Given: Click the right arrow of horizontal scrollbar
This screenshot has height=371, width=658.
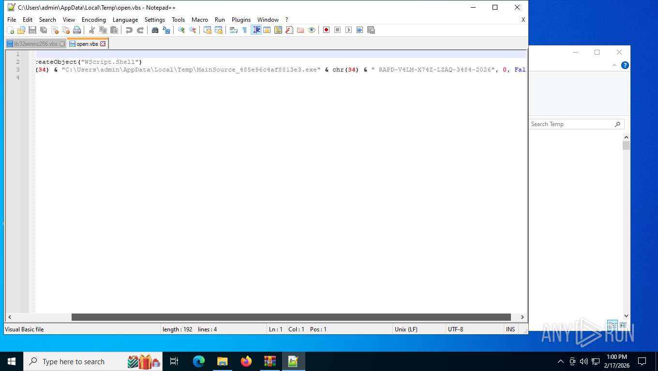Looking at the screenshot, I should coord(522,317).
